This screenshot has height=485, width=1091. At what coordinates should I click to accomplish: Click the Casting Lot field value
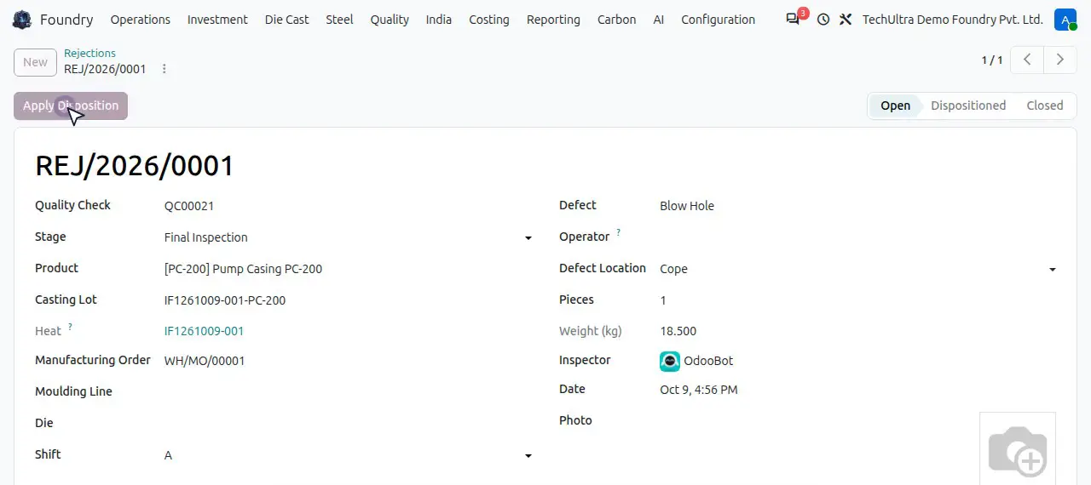[x=349, y=300]
